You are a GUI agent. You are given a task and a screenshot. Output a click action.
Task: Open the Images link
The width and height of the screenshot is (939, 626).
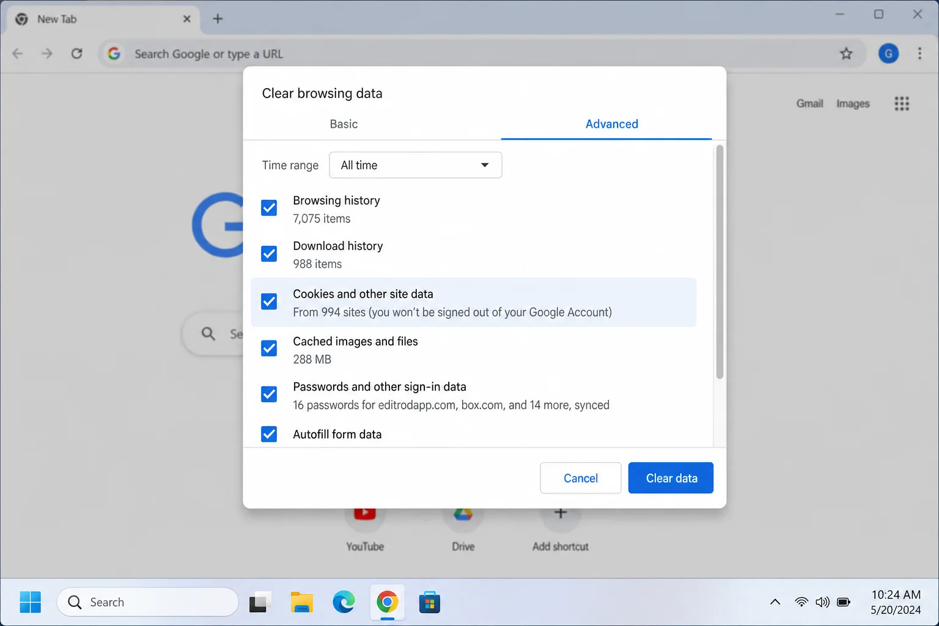pos(853,104)
